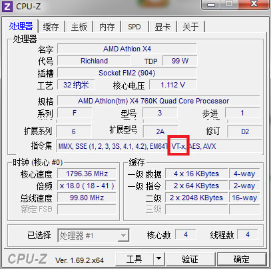Click the name field AMD Athlon X4

[x=127, y=49]
